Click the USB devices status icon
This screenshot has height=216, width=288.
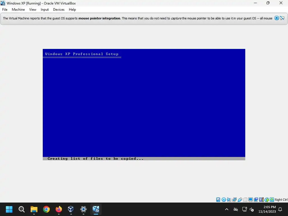click(240, 200)
